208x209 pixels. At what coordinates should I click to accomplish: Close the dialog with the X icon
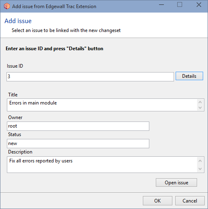tap(199, 5)
